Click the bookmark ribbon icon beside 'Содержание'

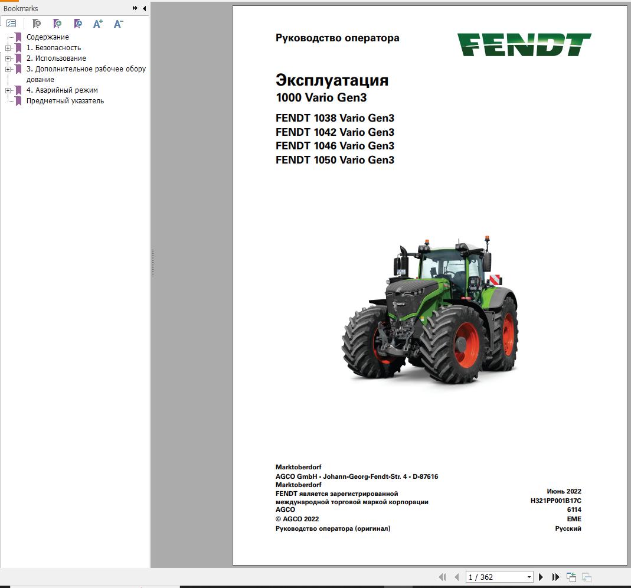coord(18,37)
